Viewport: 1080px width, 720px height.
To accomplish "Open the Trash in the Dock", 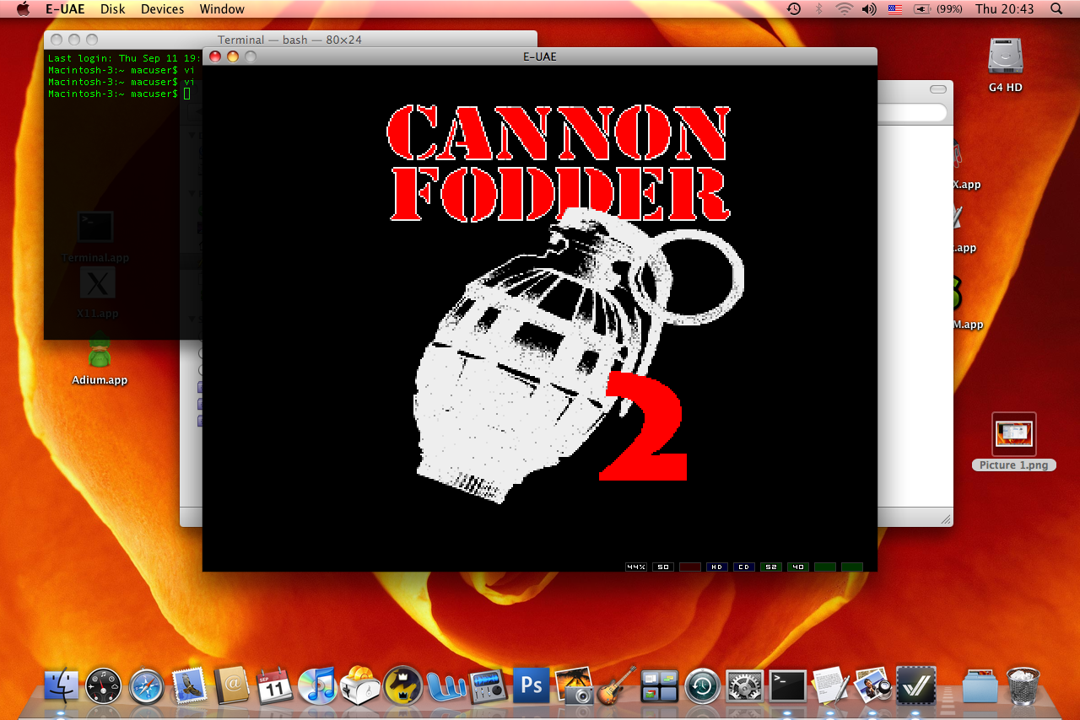I will tap(1023, 686).
